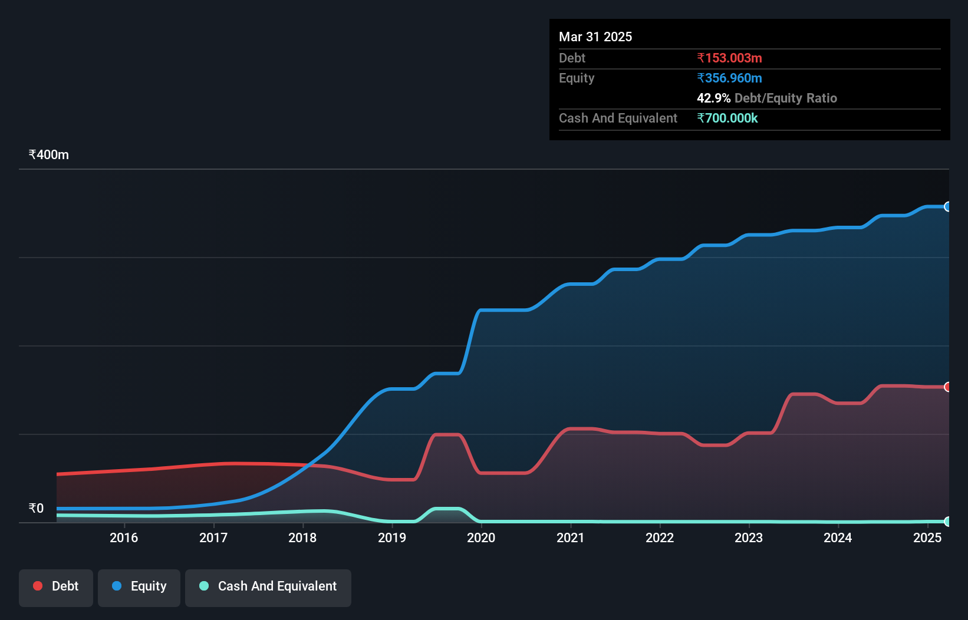The height and width of the screenshot is (620, 968).
Task: Click the 42.9% Debt/Equity Ratio text
Action: click(x=767, y=98)
